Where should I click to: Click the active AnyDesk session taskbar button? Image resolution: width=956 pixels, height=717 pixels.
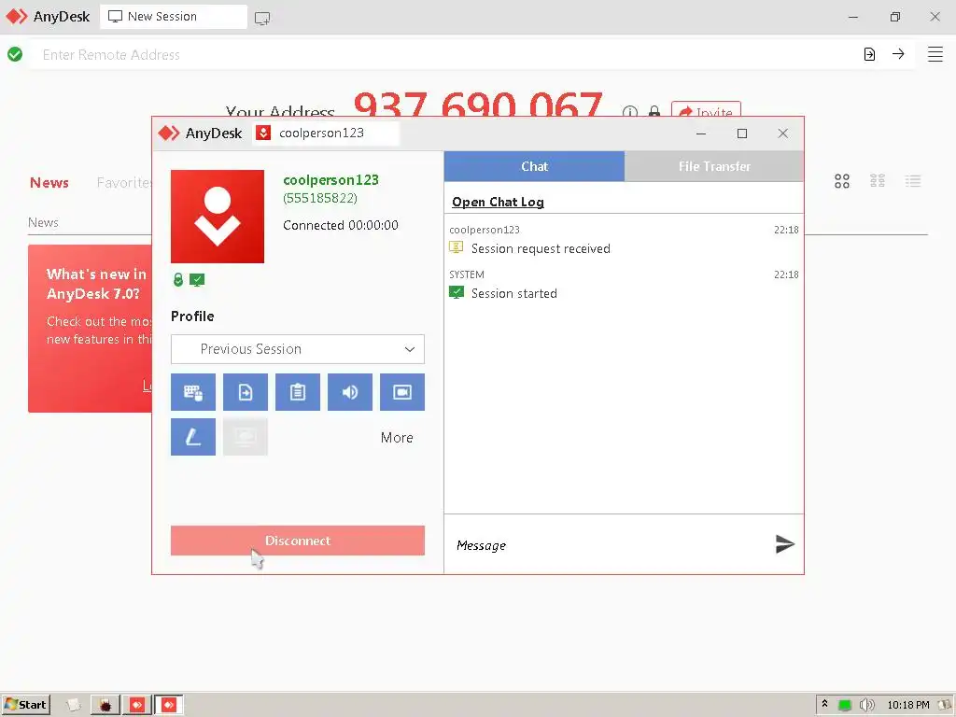click(x=168, y=705)
